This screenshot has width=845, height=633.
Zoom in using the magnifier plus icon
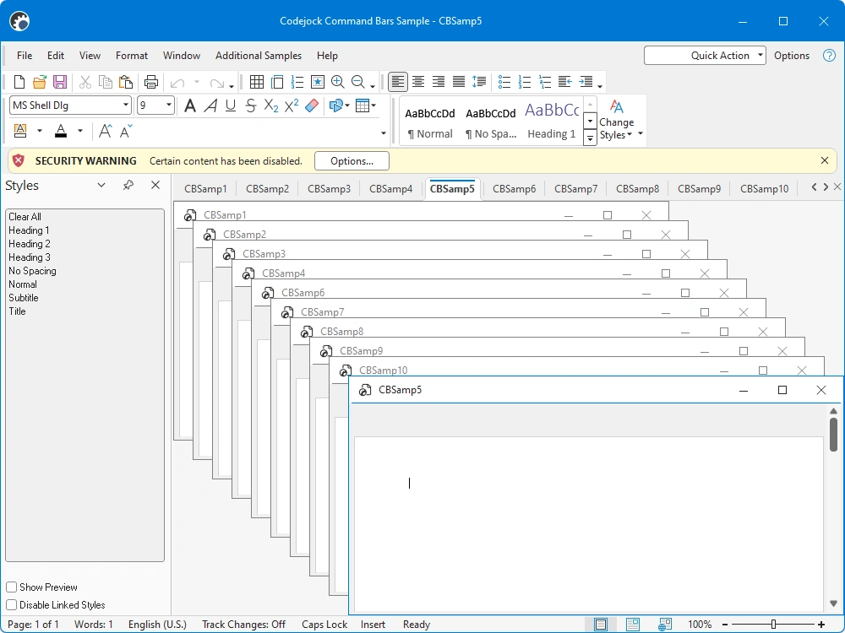click(x=337, y=82)
